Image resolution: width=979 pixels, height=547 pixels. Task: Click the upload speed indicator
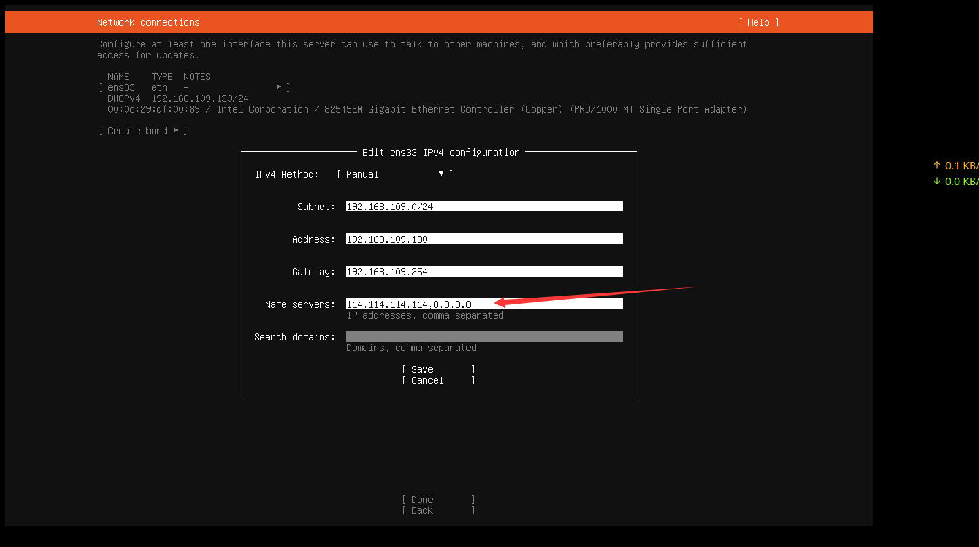(955, 165)
